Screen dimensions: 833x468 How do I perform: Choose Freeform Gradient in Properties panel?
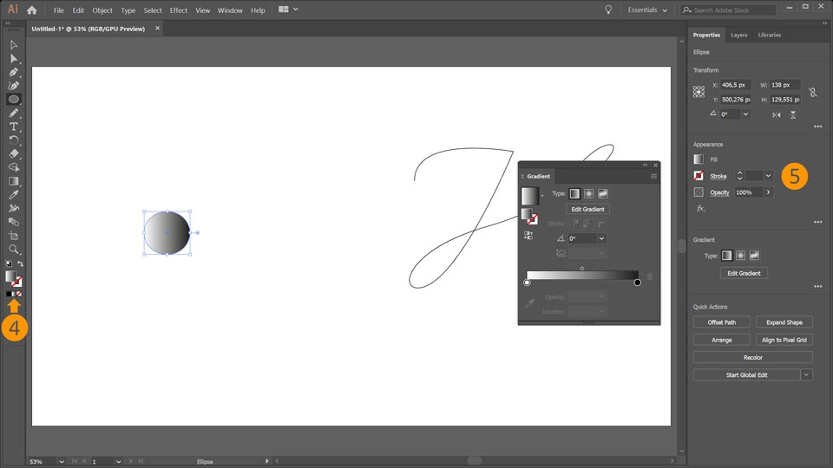tap(754, 256)
